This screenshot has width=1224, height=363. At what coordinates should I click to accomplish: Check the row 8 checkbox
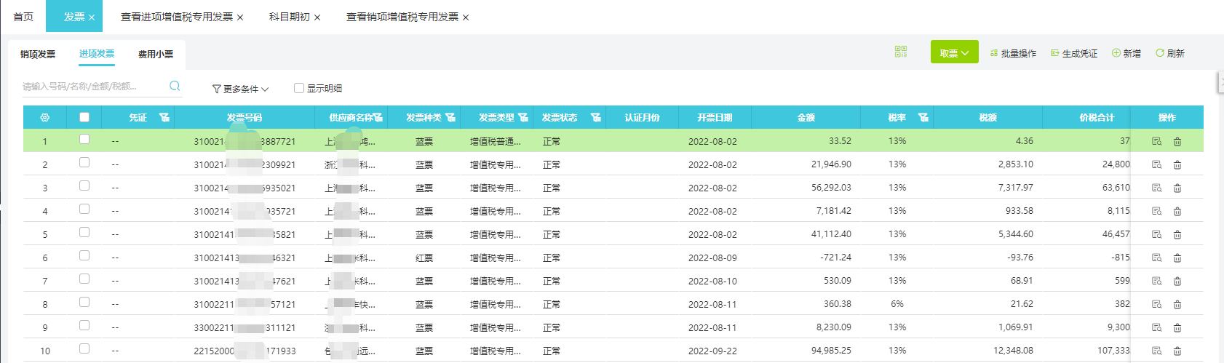(84, 302)
